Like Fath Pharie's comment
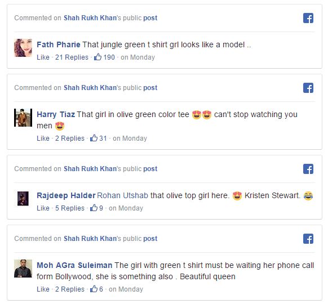The width and height of the screenshot is (328, 304). [x=43, y=57]
